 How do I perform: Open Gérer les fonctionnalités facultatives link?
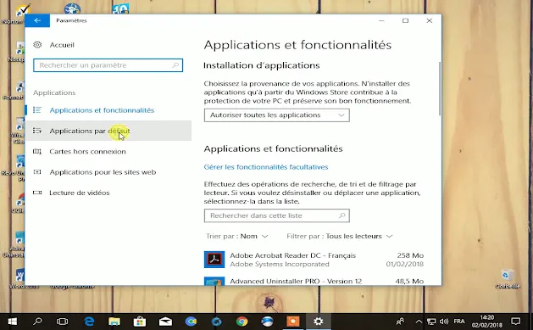click(266, 167)
